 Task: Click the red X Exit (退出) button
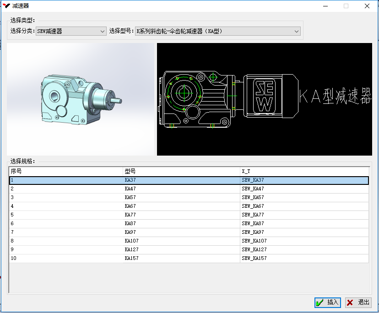point(358,302)
